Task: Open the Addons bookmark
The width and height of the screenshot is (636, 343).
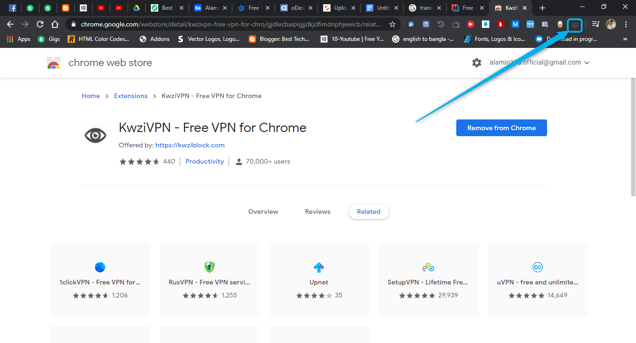Action: coord(155,39)
